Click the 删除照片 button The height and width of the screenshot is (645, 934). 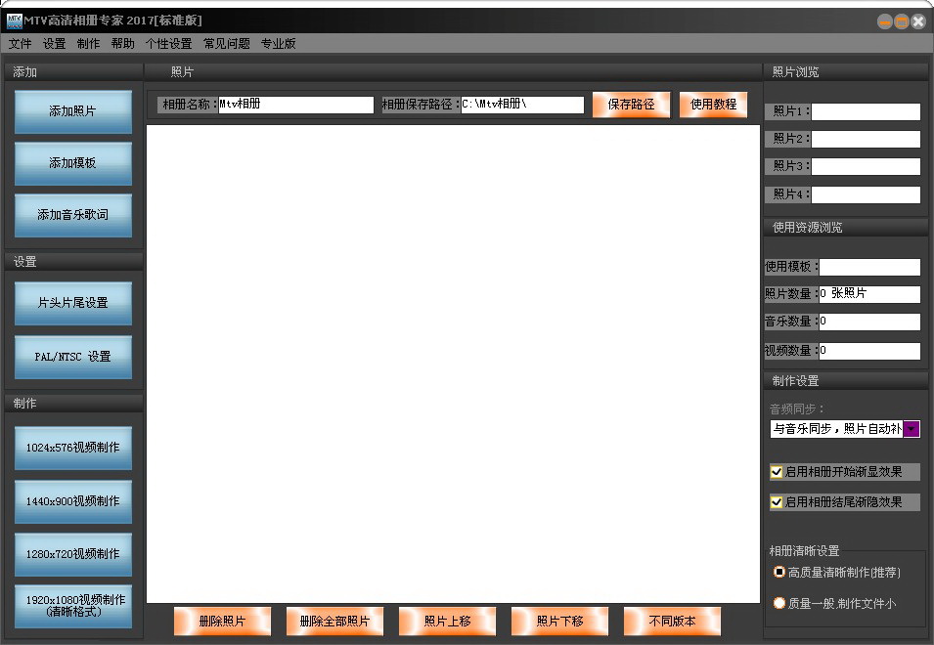pyautogui.click(x=222, y=622)
